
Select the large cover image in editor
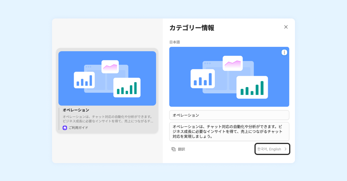(x=229, y=77)
